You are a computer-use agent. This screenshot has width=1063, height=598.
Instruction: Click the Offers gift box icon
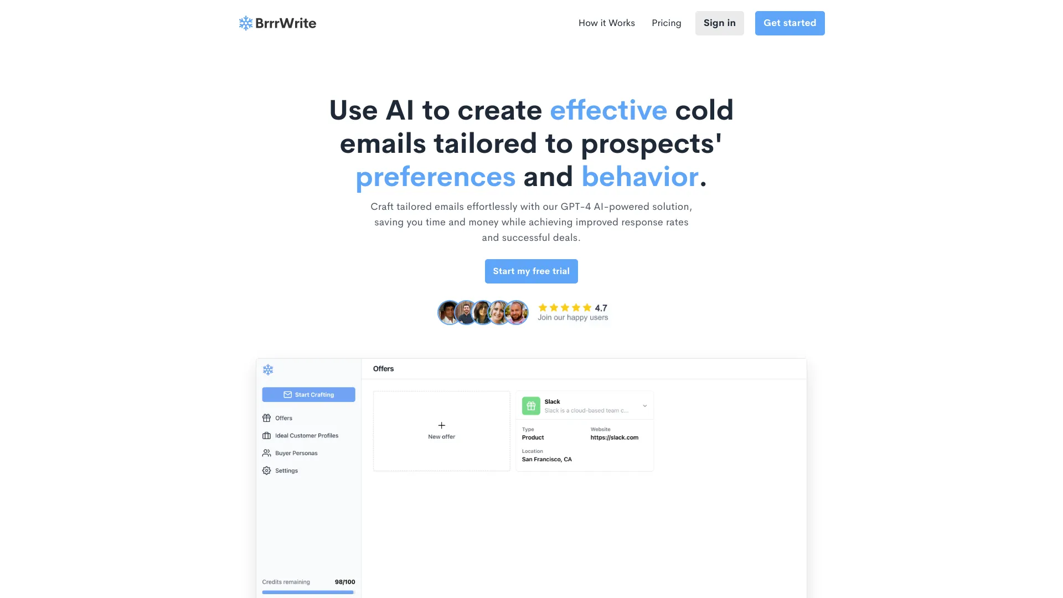[x=266, y=417]
